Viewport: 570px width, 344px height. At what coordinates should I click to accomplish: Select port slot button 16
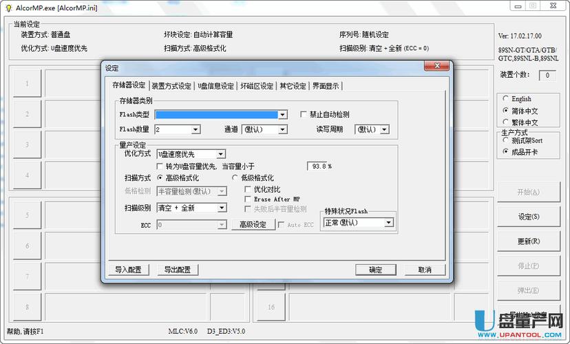click(x=271, y=307)
